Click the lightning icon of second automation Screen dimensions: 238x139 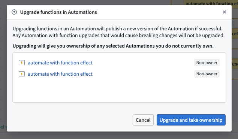(22, 74)
